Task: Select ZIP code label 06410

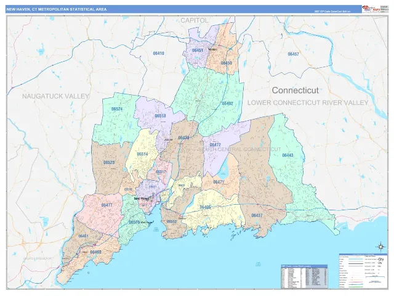Action: pyautogui.click(x=159, y=54)
